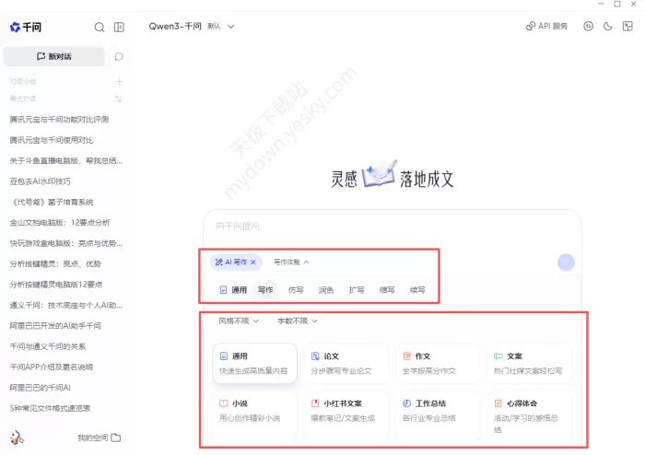Open chat 快玩游戏盒电脑版

65,243
